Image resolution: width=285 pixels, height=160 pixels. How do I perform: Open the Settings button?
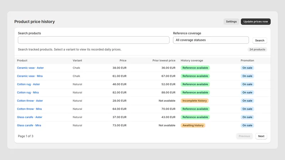[231, 22]
